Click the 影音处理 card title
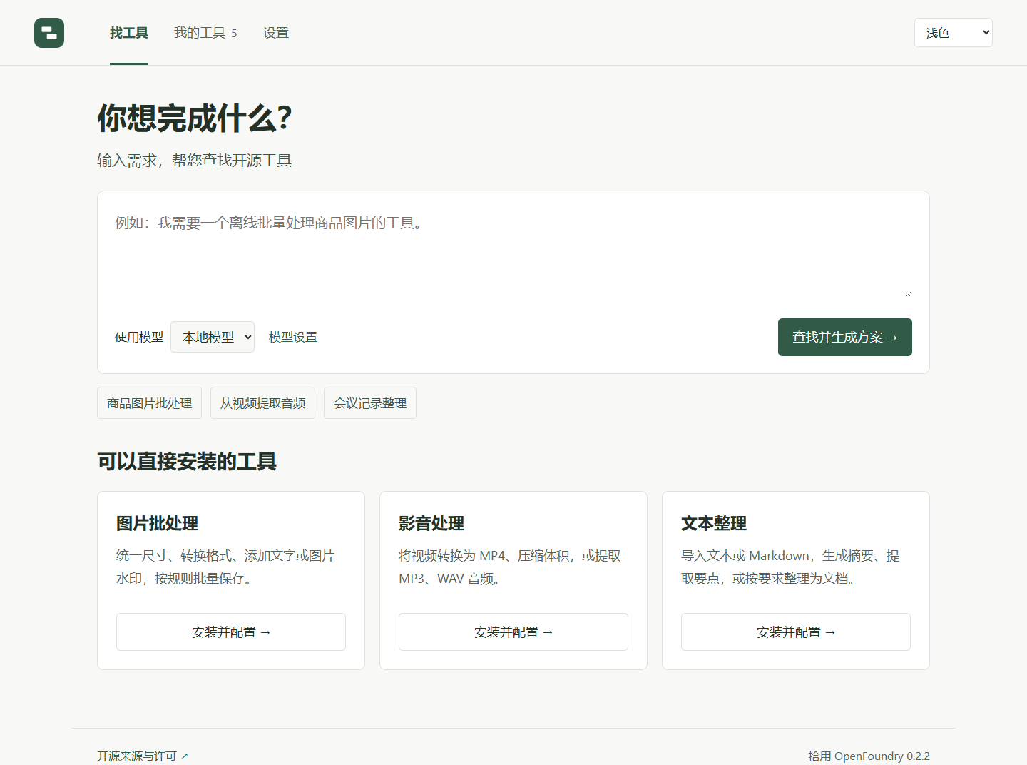 [431, 523]
